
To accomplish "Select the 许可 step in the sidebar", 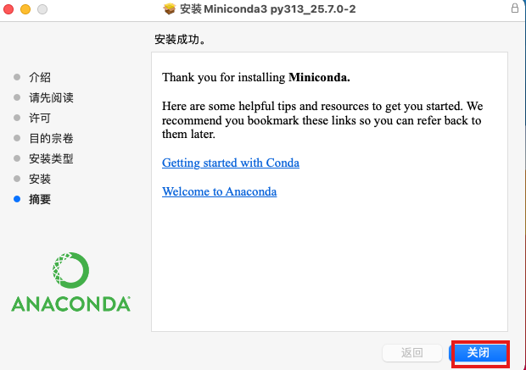I will 40,118.
